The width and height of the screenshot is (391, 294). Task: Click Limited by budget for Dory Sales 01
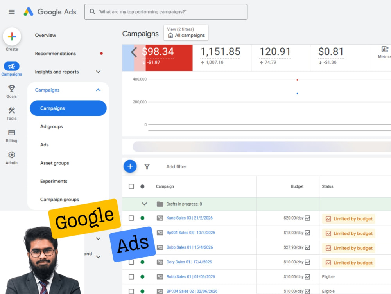[x=349, y=263]
